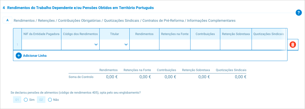Click the row number 1 cell
The height and width of the screenshot is (109, 305).
click(x=18, y=45)
